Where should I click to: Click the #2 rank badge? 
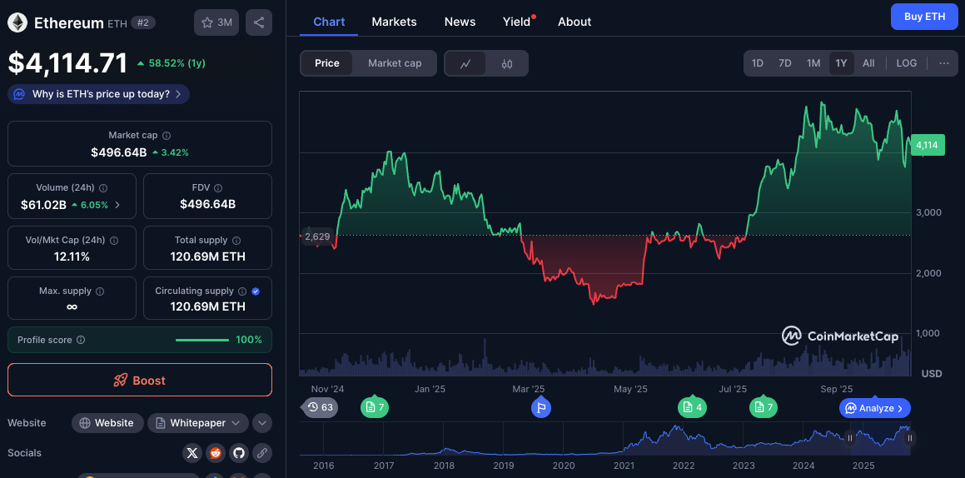(x=143, y=22)
